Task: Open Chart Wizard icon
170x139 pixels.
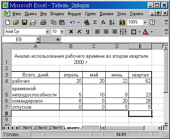Action: (x=122, y=22)
